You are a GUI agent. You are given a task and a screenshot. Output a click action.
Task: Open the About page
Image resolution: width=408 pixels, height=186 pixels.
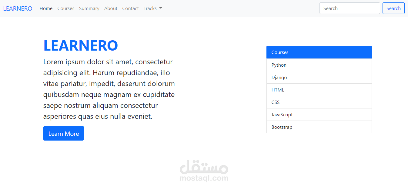(111, 8)
